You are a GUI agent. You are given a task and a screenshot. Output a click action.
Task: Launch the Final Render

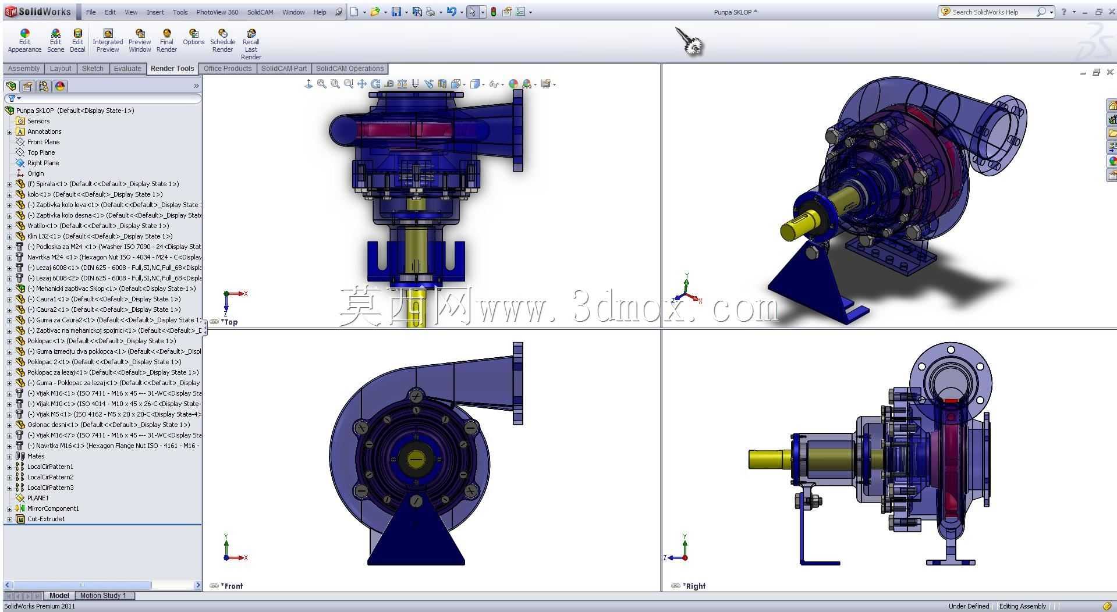point(166,41)
